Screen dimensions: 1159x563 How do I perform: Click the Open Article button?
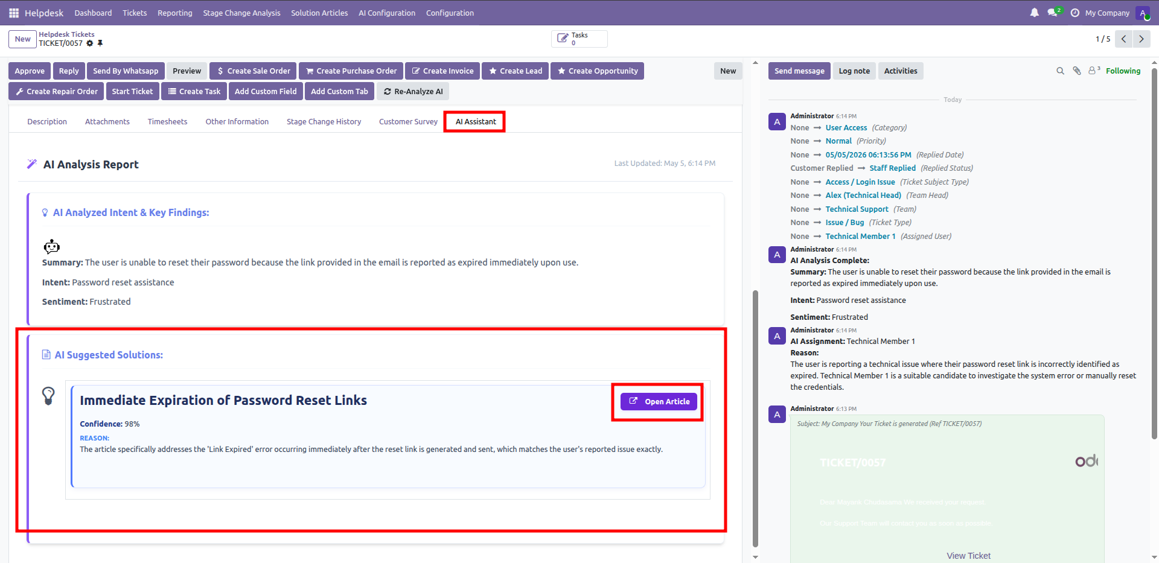coord(659,402)
